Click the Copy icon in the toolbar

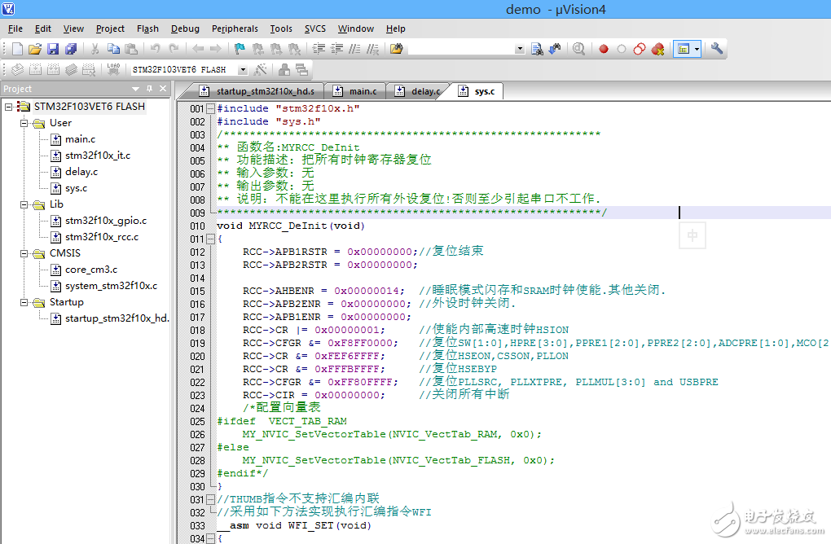113,49
